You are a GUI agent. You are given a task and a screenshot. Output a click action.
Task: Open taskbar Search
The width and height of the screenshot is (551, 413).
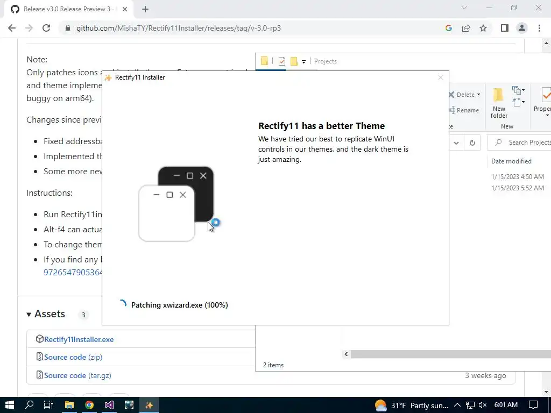pyautogui.click(x=29, y=405)
